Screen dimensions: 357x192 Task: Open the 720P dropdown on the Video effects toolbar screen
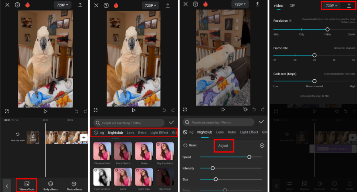pyautogui.click(x=62, y=5)
